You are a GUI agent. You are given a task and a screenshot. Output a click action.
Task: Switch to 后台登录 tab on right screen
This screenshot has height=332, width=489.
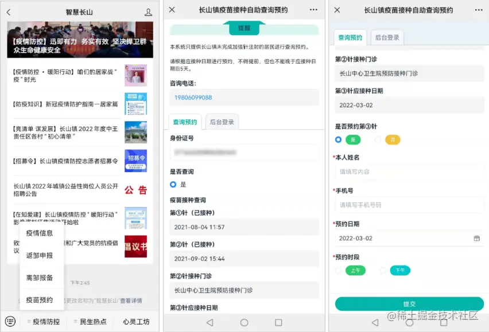tap(387, 37)
